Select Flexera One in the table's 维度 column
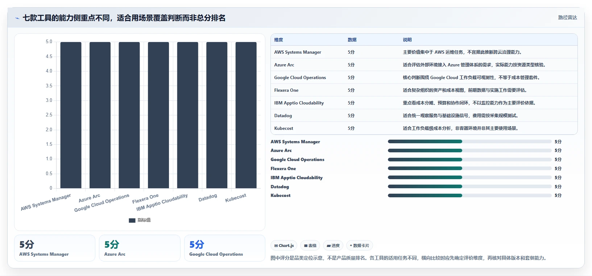The image size is (592, 276). (x=286, y=90)
